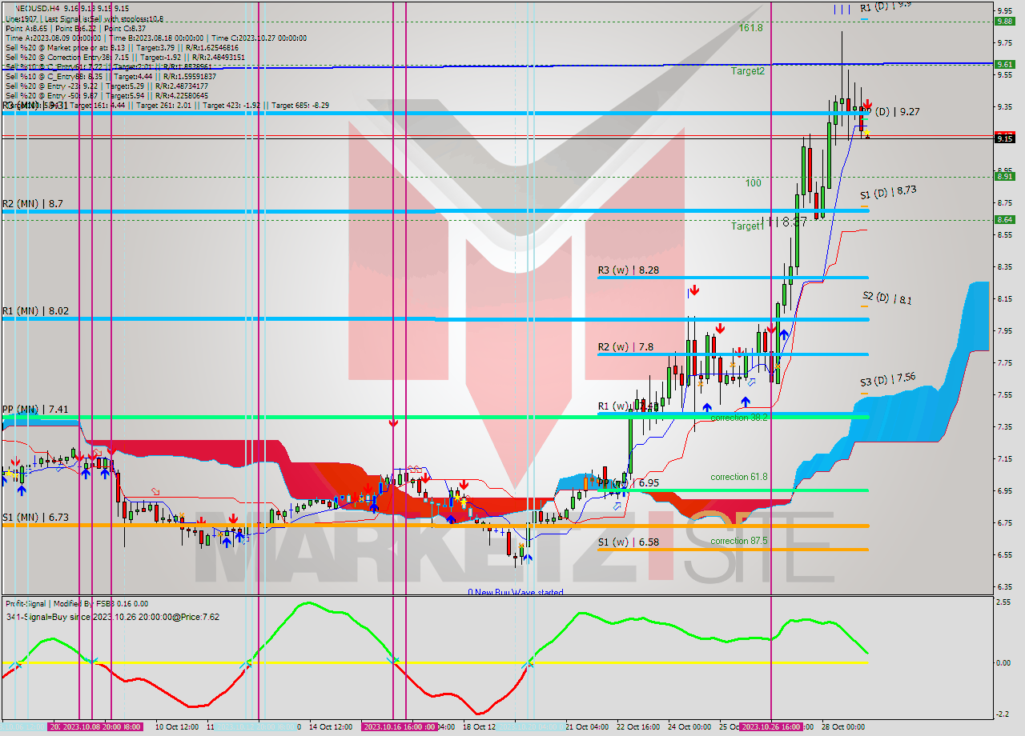Select the green 8.91 price tag
Image resolution: width=1025 pixels, height=736 pixels.
tap(1004, 176)
